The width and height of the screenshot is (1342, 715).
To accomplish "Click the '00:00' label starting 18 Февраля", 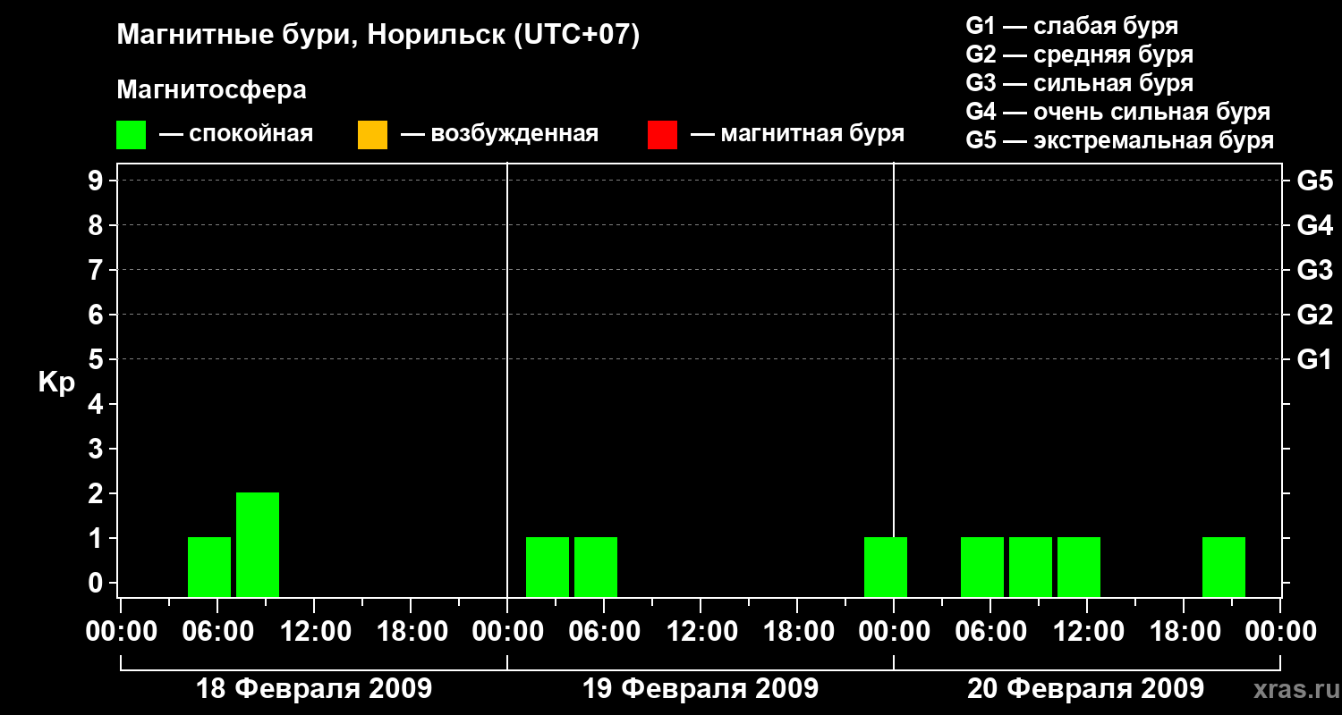I will pos(121,632).
